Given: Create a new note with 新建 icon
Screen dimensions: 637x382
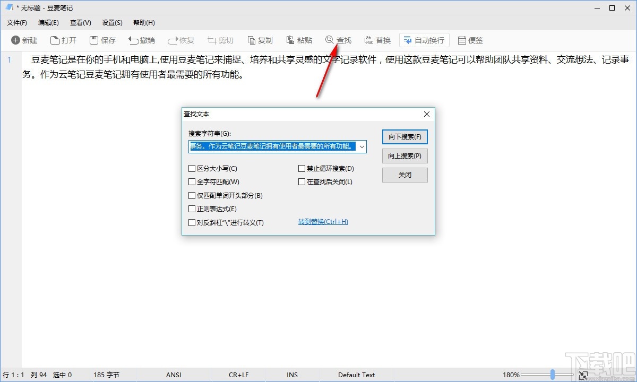Looking at the screenshot, I should [23, 40].
